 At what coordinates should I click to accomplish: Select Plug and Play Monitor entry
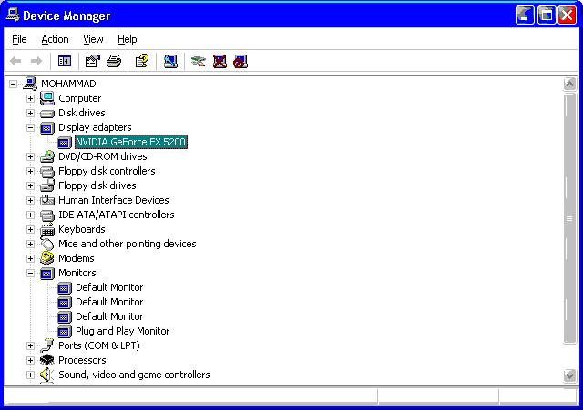[122, 331]
